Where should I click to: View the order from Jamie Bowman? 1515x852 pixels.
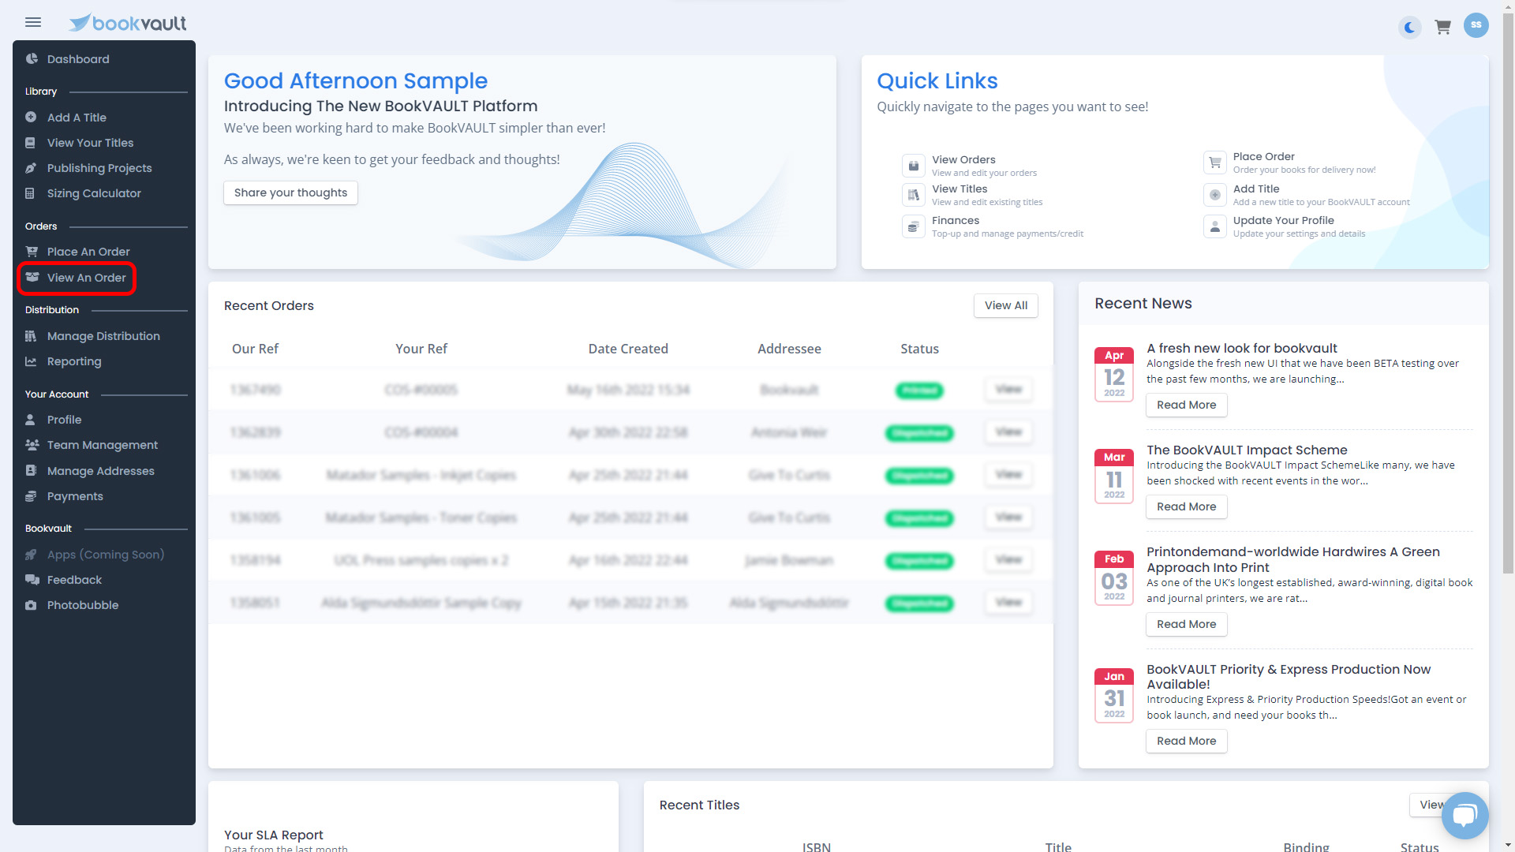(1008, 560)
